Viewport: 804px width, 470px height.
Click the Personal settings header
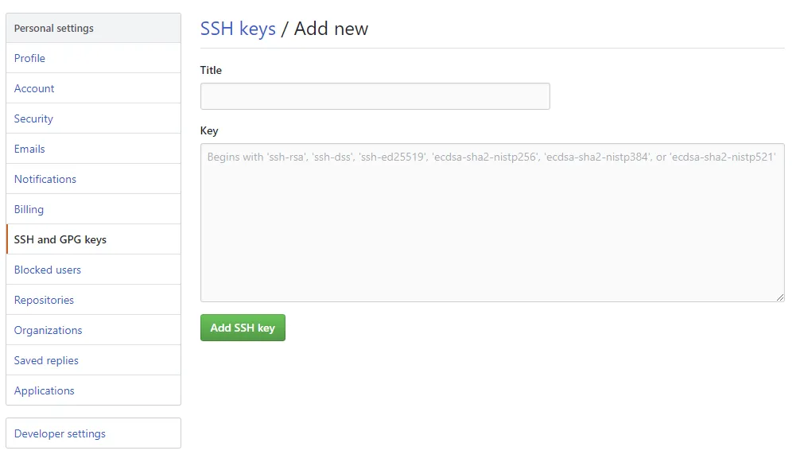pos(54,28)
